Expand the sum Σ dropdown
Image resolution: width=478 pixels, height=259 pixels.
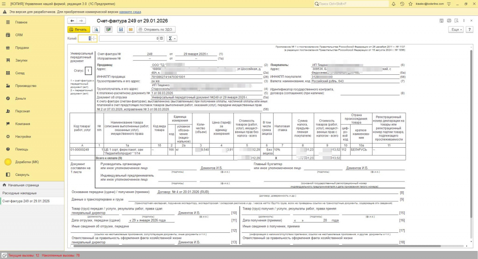point(172,38)
